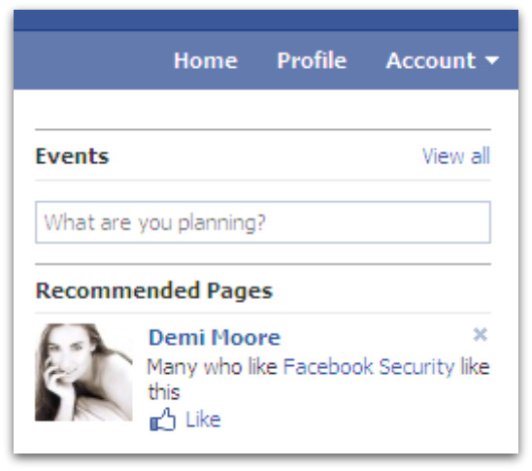
Task: Go to the Home page
Action: click(206, 61)
